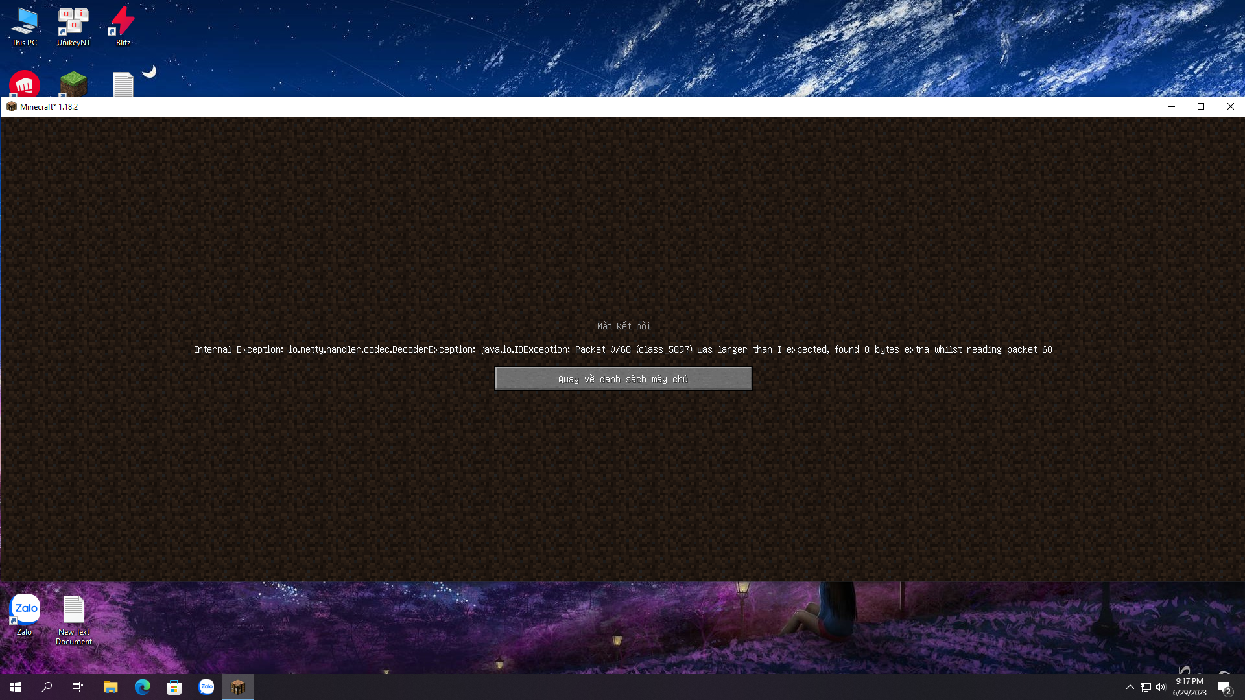Open Zalo from taskbar
This screenshot has width=1245, height=700.
pos(206,687)
